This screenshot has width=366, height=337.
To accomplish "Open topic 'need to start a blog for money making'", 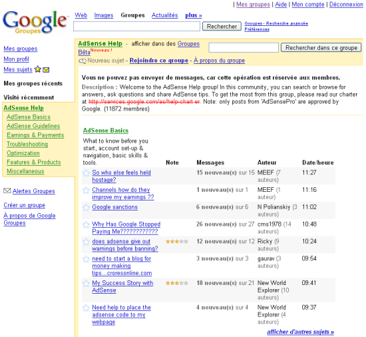I will coord(122,266).
